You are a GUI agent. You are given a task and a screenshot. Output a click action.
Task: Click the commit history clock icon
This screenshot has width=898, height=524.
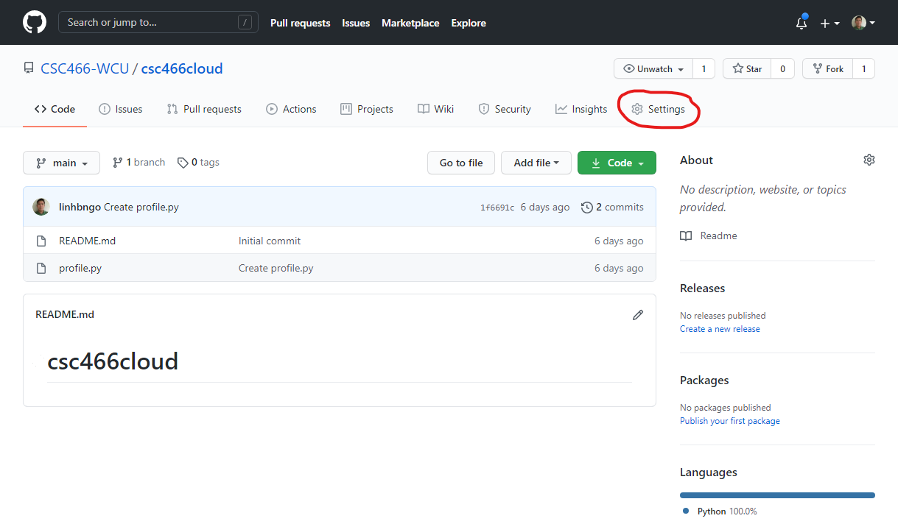coord(587,208)
